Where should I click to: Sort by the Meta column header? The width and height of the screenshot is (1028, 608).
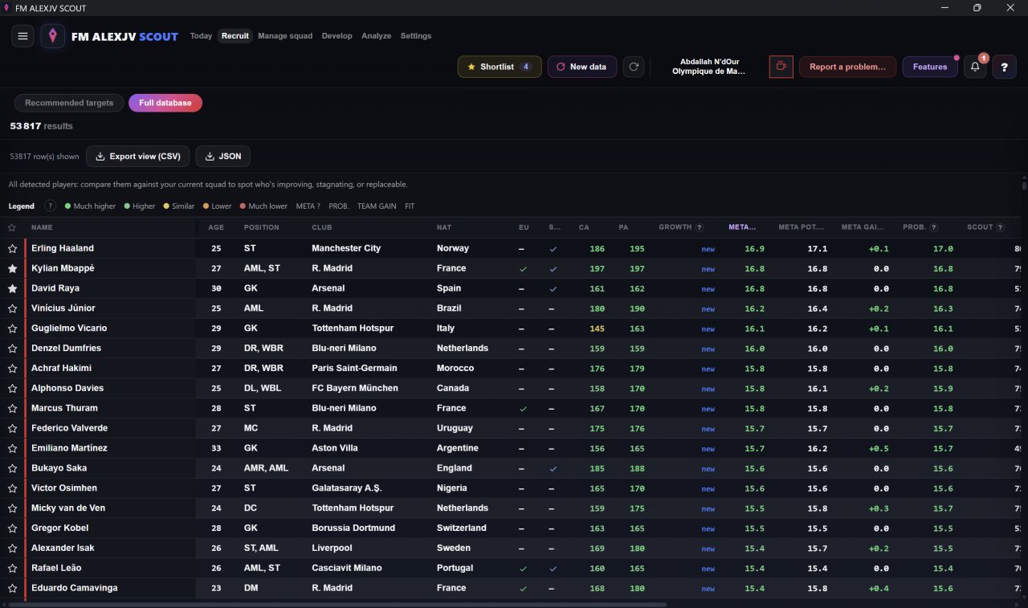(x=742, y=227)
